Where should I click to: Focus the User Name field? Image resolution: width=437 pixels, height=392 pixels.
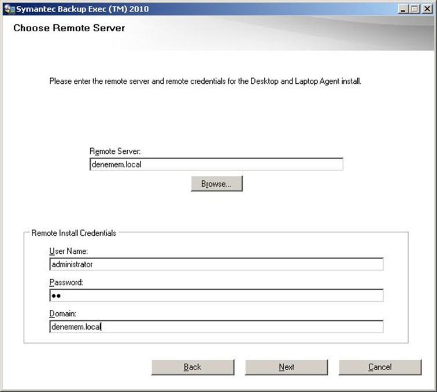[216, 264]
